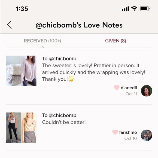Screen dimensions: 158x158
Task: Tap the battery status icon
Action: (x=145, y=9)
